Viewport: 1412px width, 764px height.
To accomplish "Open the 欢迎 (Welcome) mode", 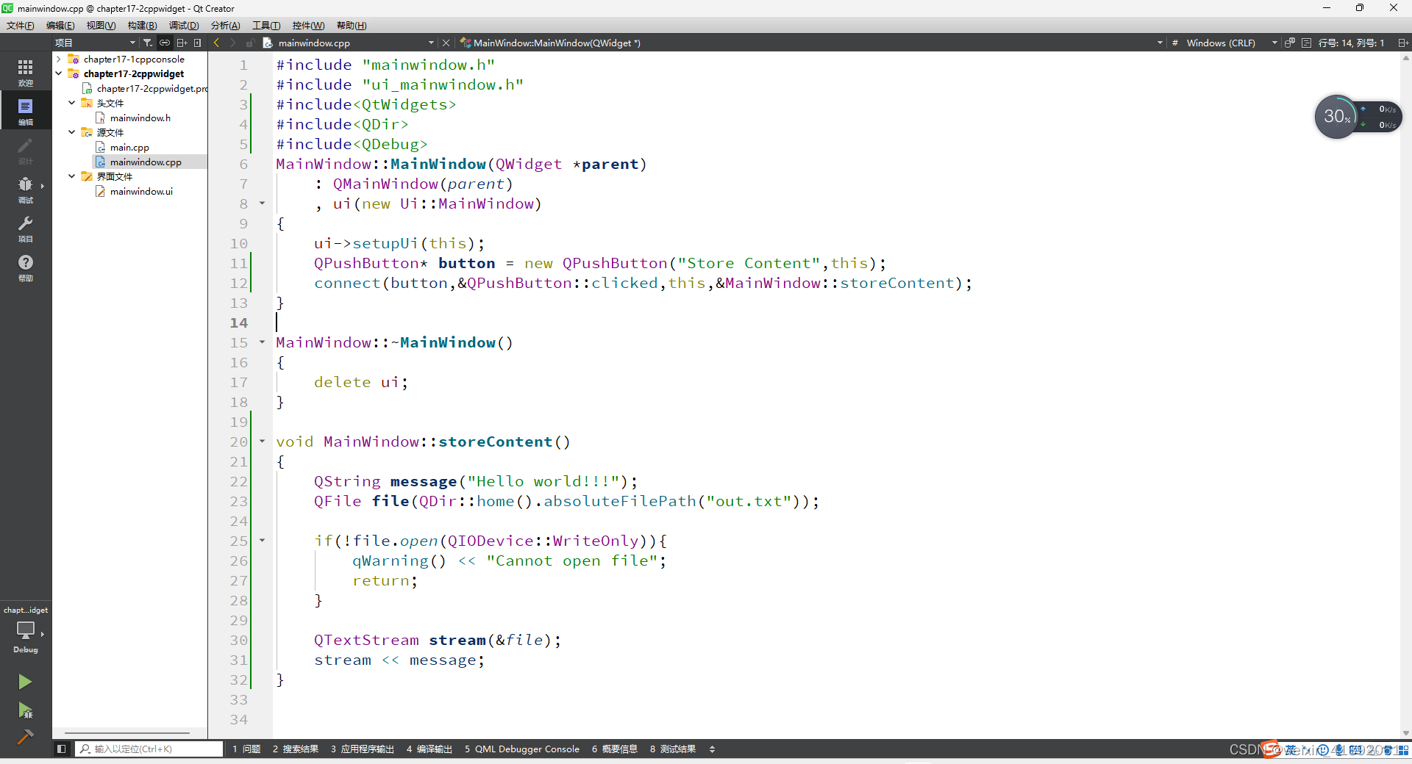I will [x=25, y=71].
